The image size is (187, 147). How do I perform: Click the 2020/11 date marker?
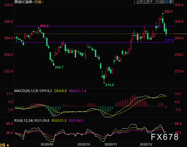coord(111,144)
